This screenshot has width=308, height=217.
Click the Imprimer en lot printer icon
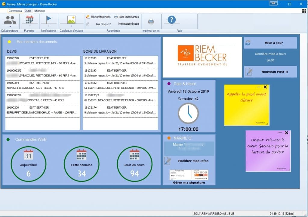(151, 21)
